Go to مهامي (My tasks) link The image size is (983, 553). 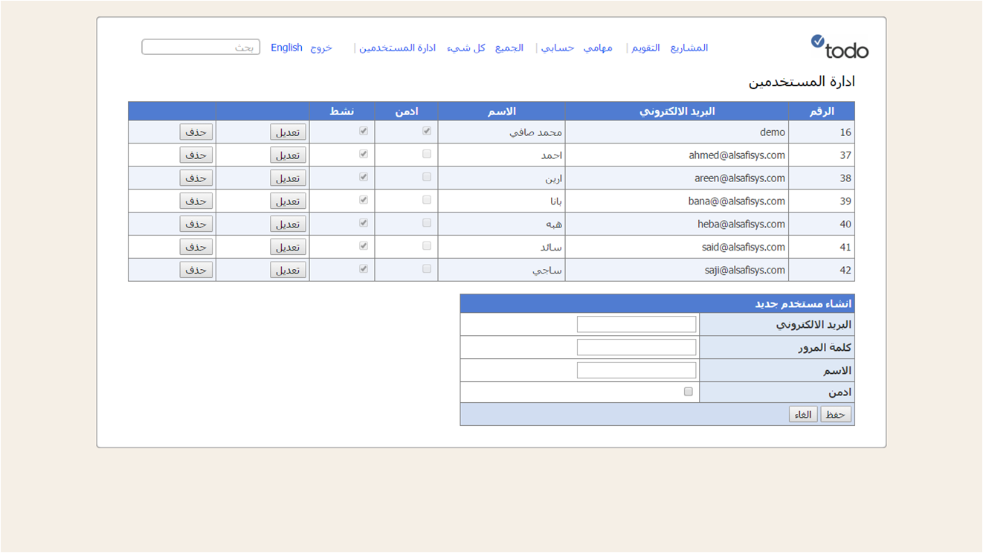tap(598, 48)
